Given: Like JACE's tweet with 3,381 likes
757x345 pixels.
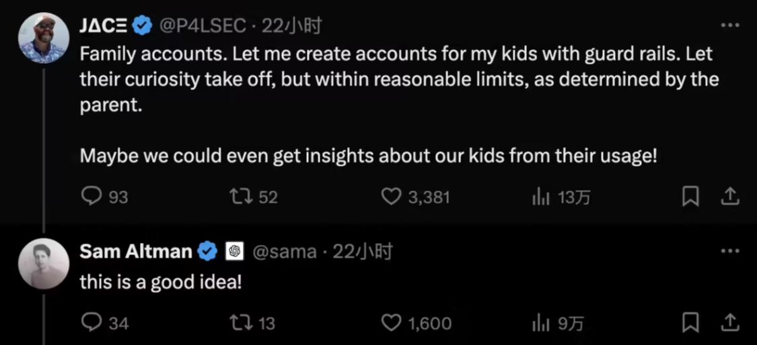Looking at the screenshot, I should tap(392, 197).
